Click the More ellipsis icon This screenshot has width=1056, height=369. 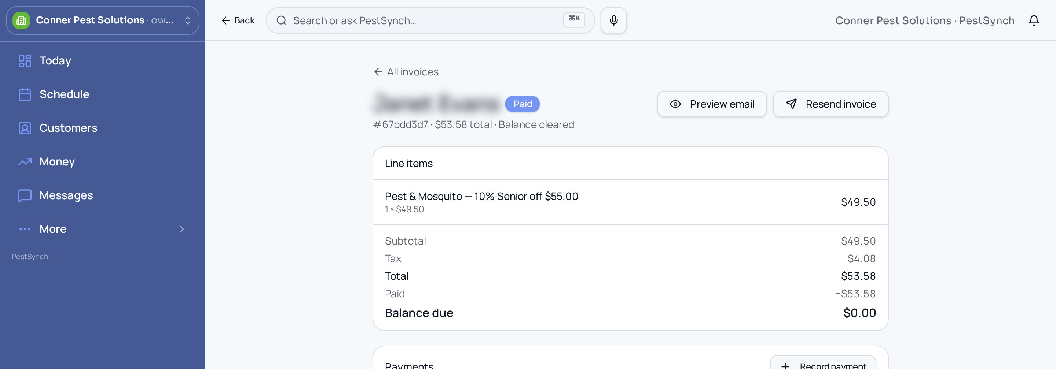click(25, 229)
